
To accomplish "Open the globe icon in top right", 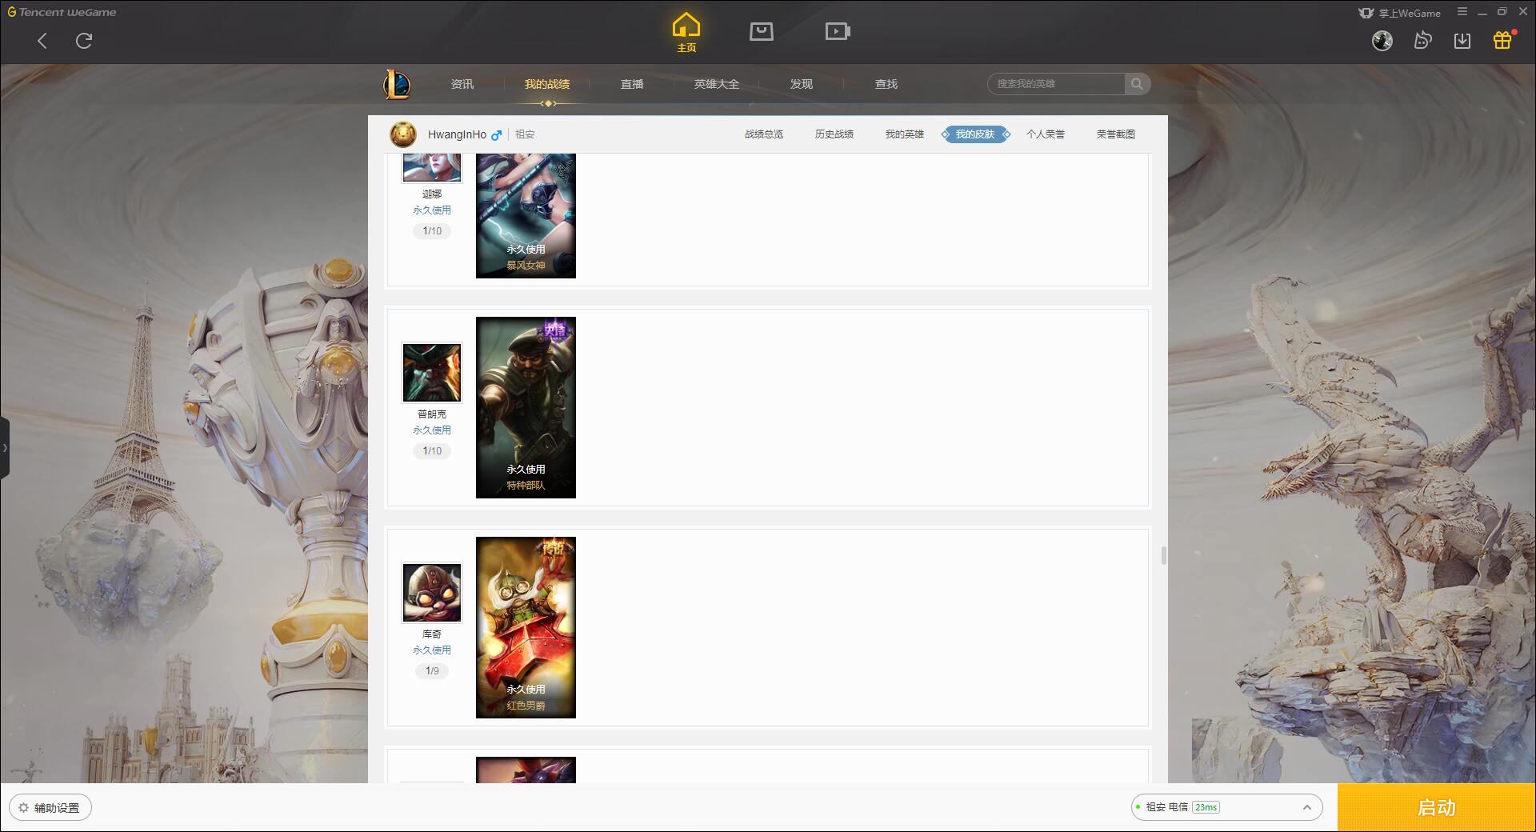I will pyautogui.click(x=1382, y=41).
